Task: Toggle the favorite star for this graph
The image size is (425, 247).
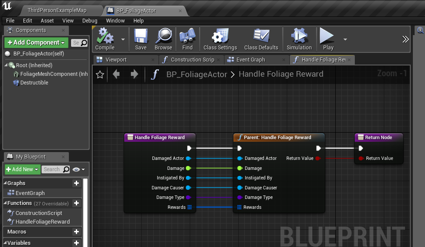Action: click(x=100, y=75)
